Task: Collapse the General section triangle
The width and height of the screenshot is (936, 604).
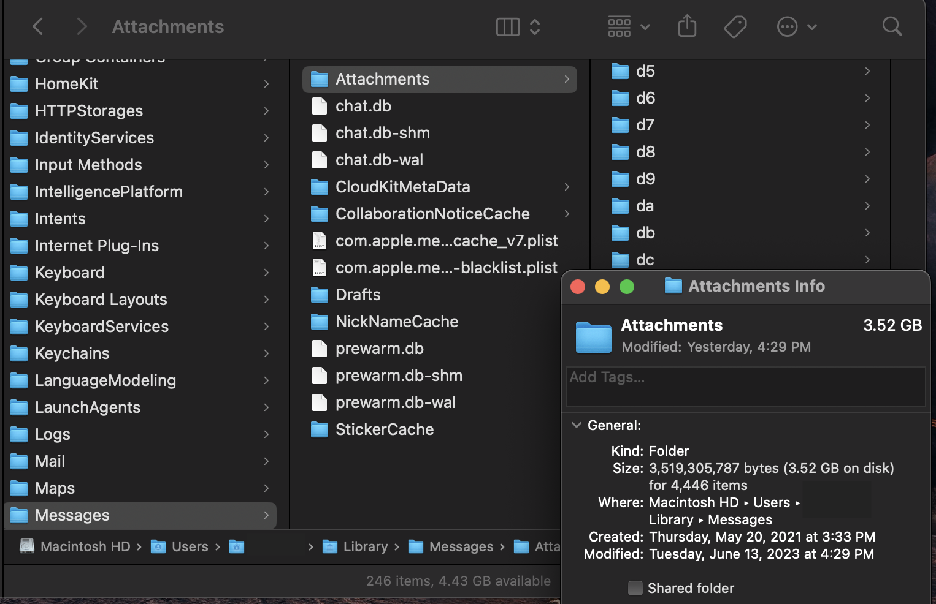Action: pyautogui.click(x=577, y=425)
